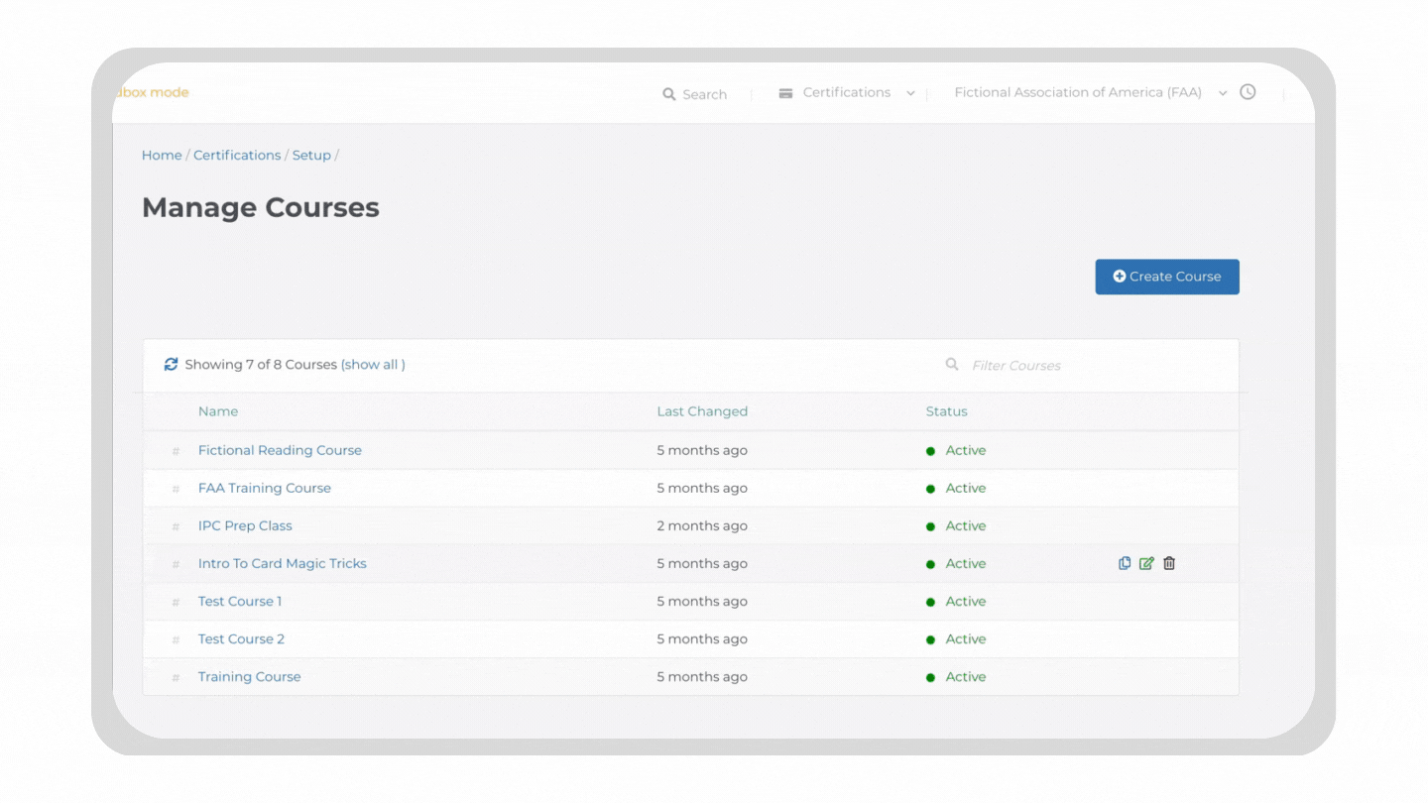This screenshot has height=803, width=1428.
Task: Click drag handle of IPC Prep Class row
Action: pos(176,526)
